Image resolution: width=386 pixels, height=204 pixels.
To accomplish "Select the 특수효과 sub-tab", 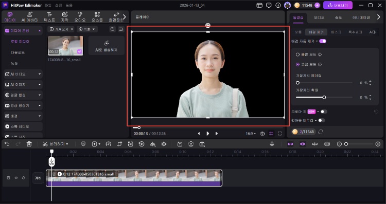I will point(355,32).
